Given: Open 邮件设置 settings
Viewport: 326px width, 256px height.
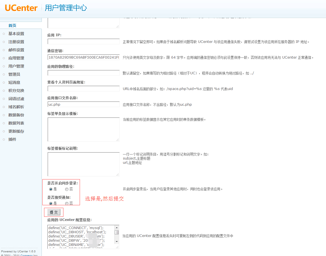Looking at the screenshot, I should click(16, 50).
